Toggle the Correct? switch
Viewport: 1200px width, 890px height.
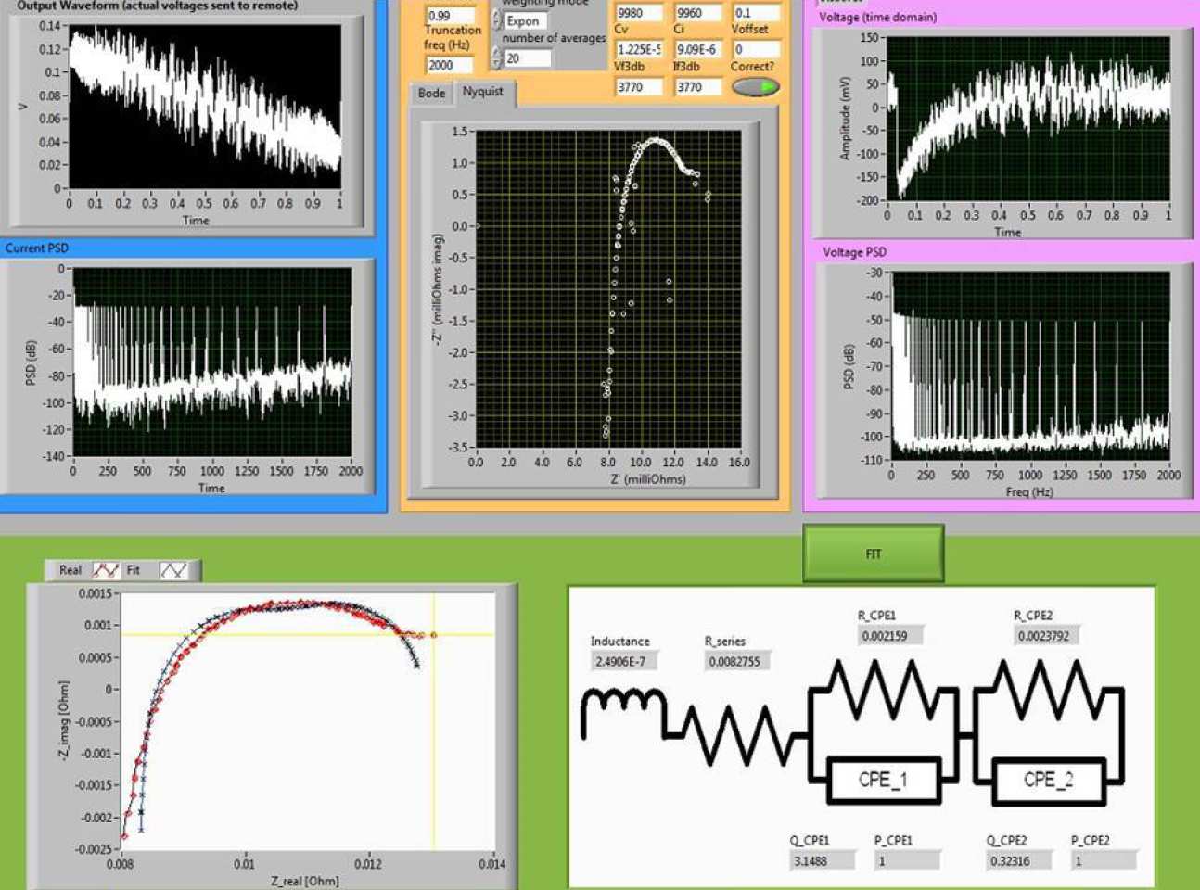[x=755, y=86]
